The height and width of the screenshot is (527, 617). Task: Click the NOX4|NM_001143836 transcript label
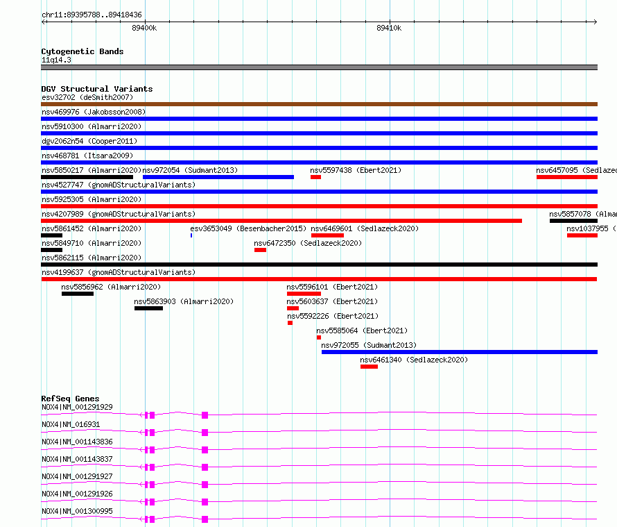[77, 442]
